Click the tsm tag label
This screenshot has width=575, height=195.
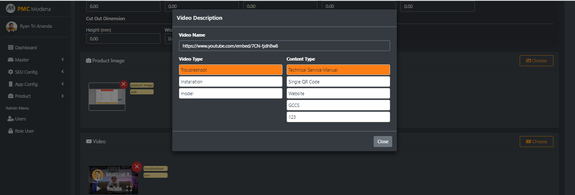tap(155, 175)
